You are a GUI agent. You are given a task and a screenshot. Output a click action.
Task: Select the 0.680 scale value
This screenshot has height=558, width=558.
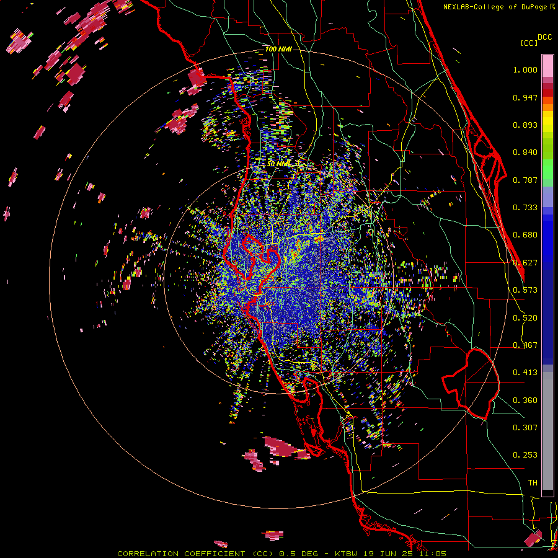[525, 235]
